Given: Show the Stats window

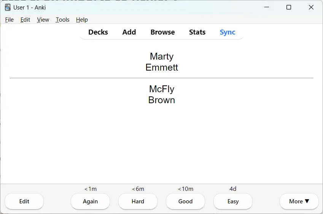Looking at the screenshot, I should [197, 32].
